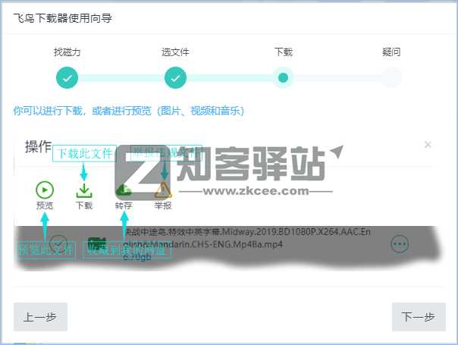Image resolution: width=458 pixels, height=345 pixels.
Task: Open the three-dots more options button
Action: tap(400, 243)
